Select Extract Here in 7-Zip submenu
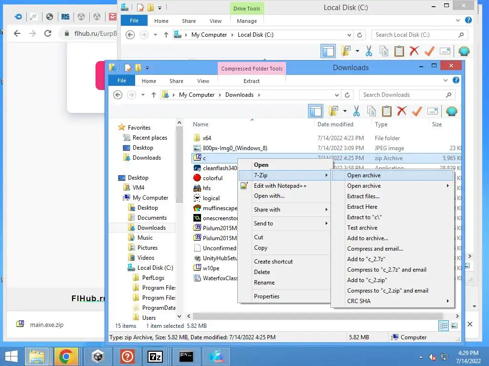Image resolution: width=489 pixels, height=366 pixels. (x=393, y=207)
